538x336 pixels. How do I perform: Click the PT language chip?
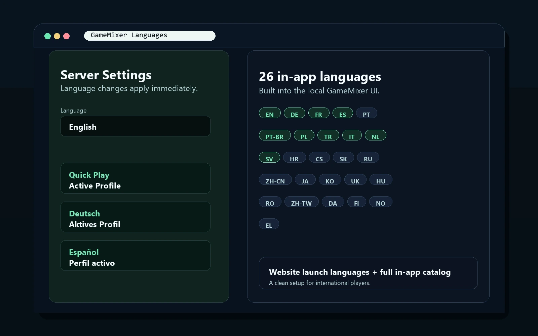click(367, 113)
